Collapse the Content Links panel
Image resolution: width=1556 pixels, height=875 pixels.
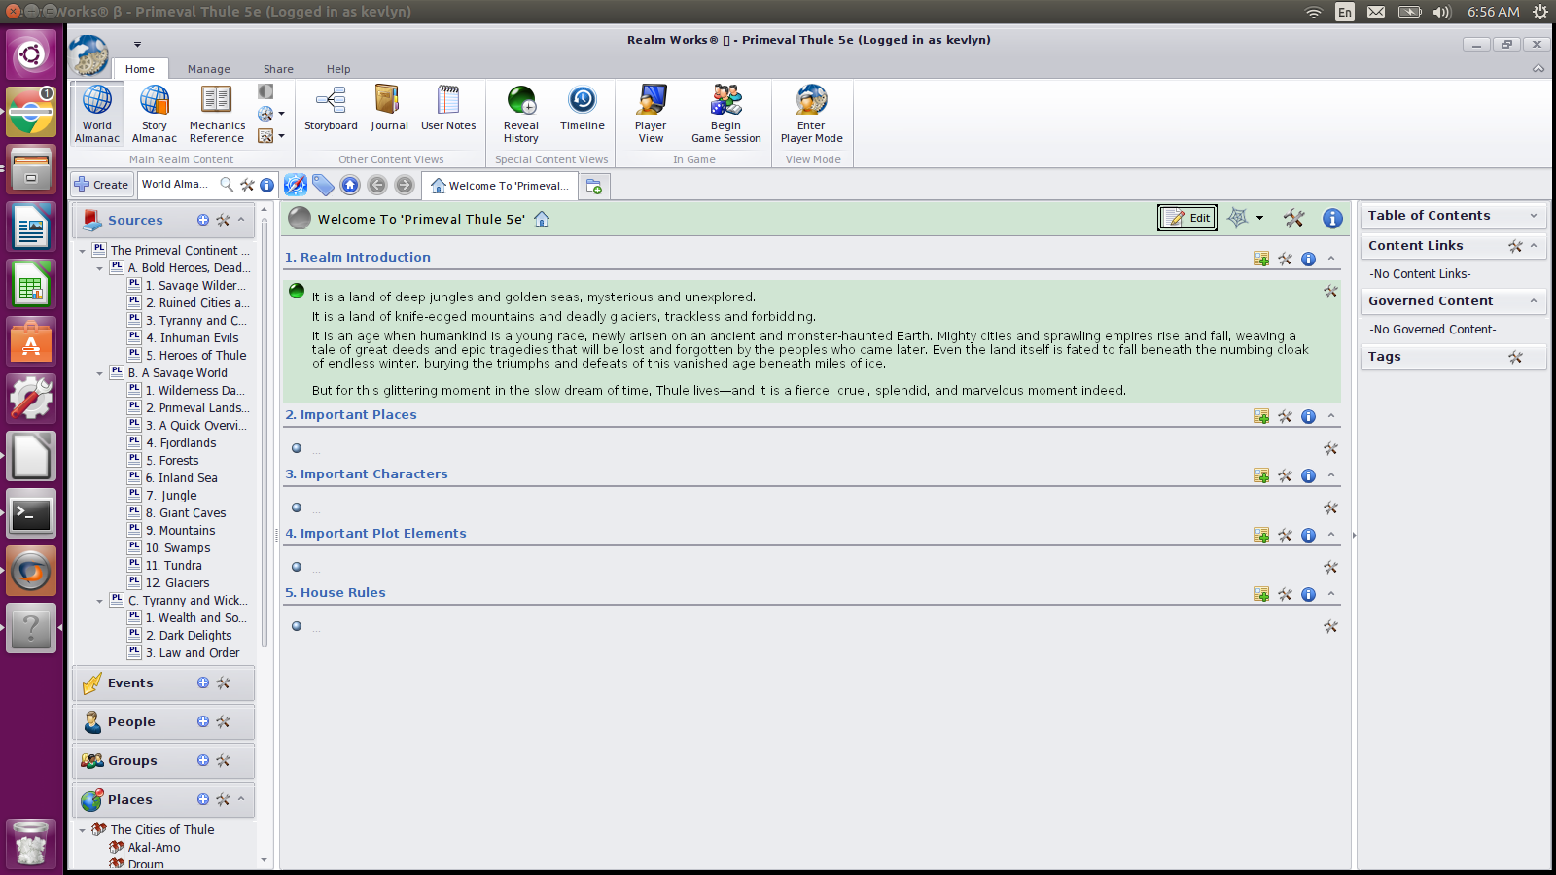coord(1534,246)
